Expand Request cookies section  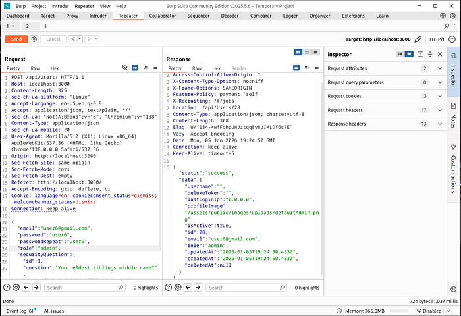pyautogui.click(x=385, y=96)
